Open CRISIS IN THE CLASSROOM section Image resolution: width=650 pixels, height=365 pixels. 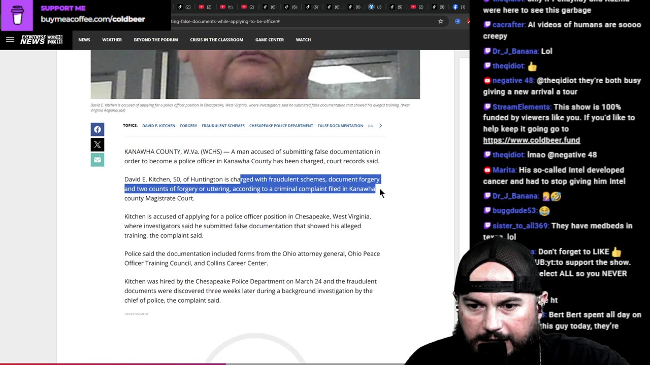coord(216,40)
